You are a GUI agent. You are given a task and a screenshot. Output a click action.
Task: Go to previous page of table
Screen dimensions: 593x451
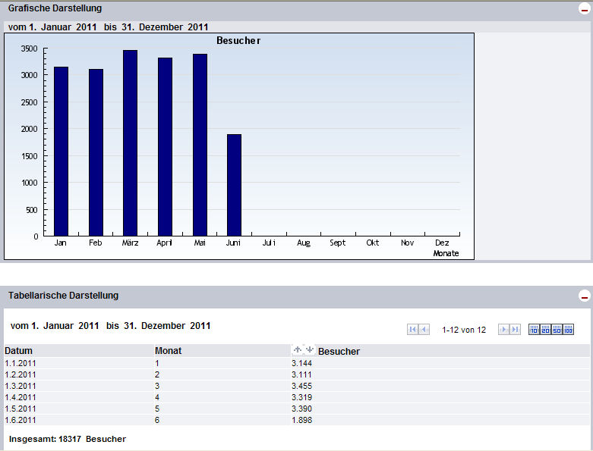coord(424,330)
